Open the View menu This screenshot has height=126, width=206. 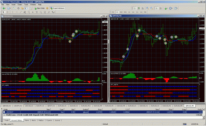[8, 5]
